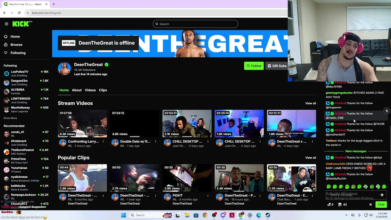Open TheBurntPeanut recommended channel
The image size is (391, 220).
click(26, 152)
